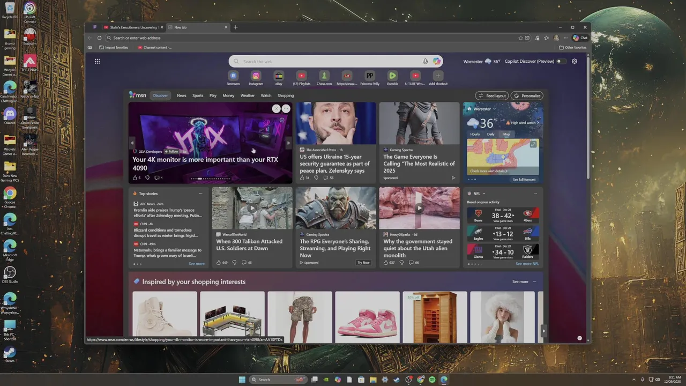Show previous featured story arrow
The height and width of the screenshot is (386, 686).
(132, 143)
